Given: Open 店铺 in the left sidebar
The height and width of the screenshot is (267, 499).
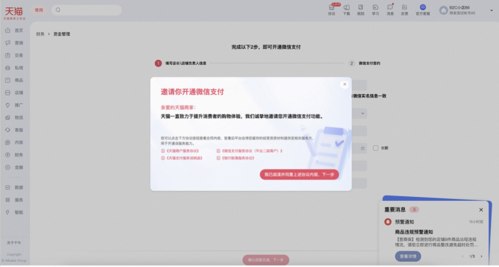Looking at the screenshot, I should click(x=14, y=93).
